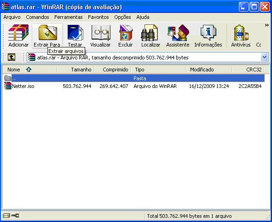Click the Netter.iso file icon

(x=8, y=86)
